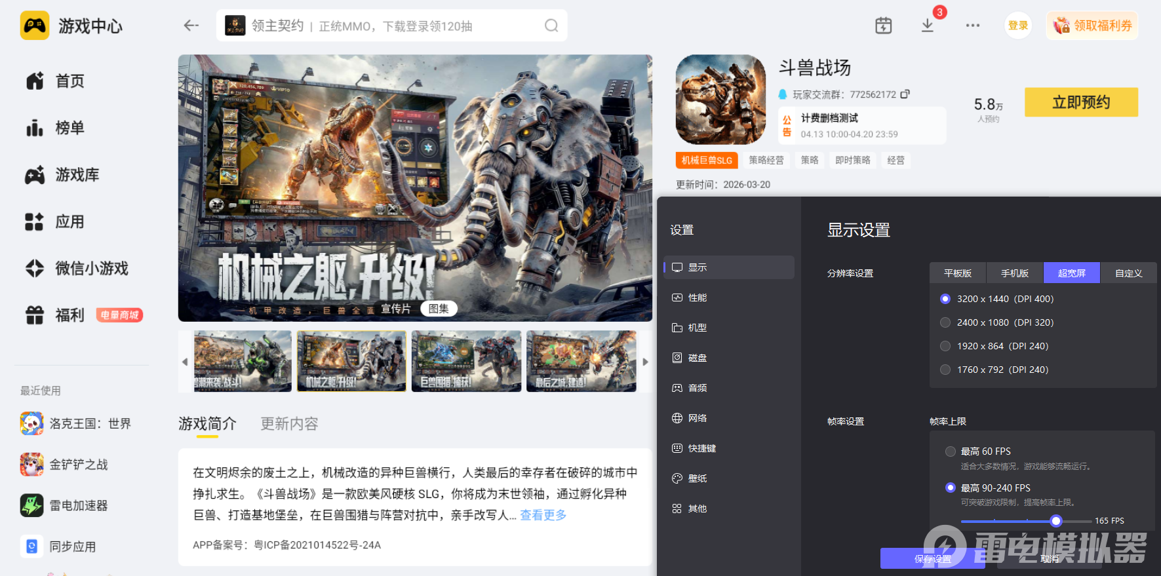Click the 策略经营 tag
This screenshot has width=1161, height=576.
(x=766, y=161)
